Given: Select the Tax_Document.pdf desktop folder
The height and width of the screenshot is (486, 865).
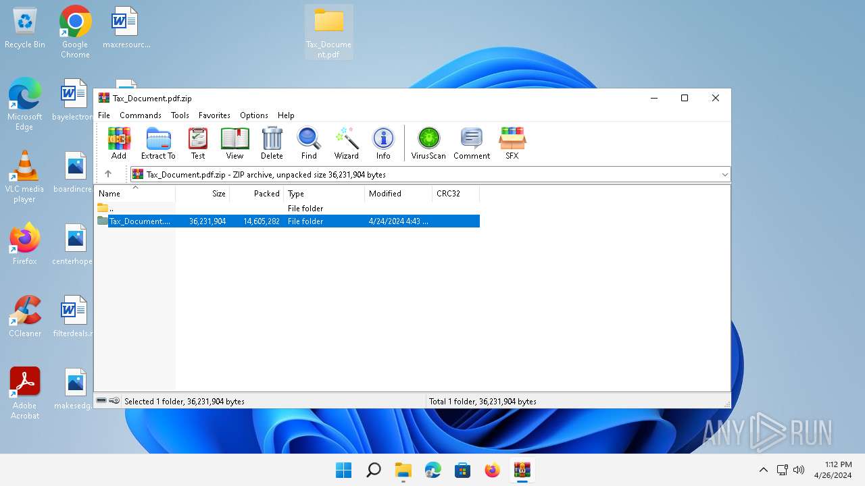Looking at the screenshot, I should [x=329, y=32].
